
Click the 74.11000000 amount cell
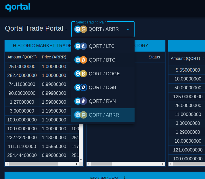22,84
